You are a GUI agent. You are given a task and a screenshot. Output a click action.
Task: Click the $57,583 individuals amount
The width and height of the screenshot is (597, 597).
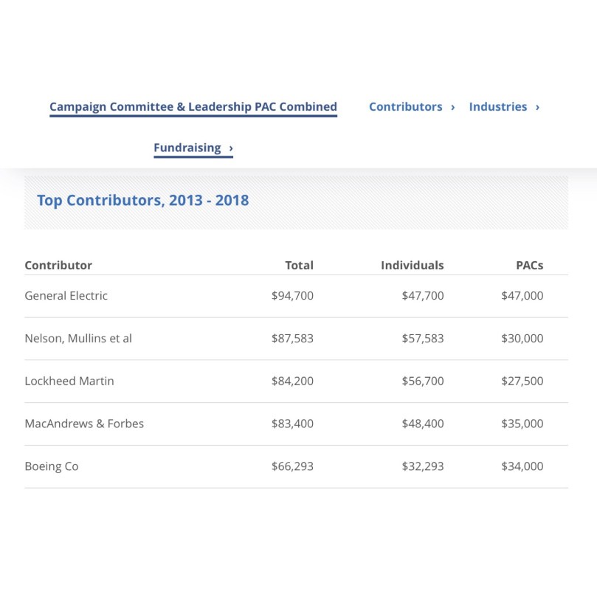point(423,339)
